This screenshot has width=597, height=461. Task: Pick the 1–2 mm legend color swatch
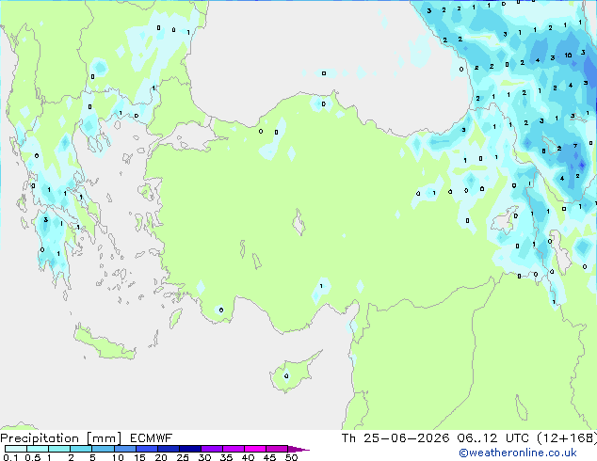click(59, 449)
